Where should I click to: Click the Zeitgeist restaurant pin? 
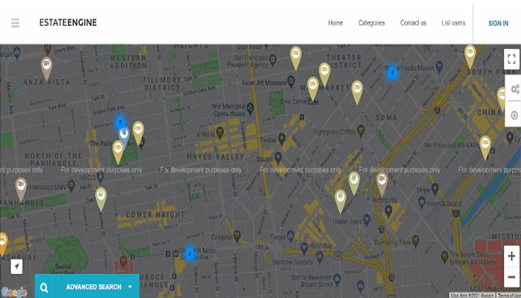tap(237, 235)
